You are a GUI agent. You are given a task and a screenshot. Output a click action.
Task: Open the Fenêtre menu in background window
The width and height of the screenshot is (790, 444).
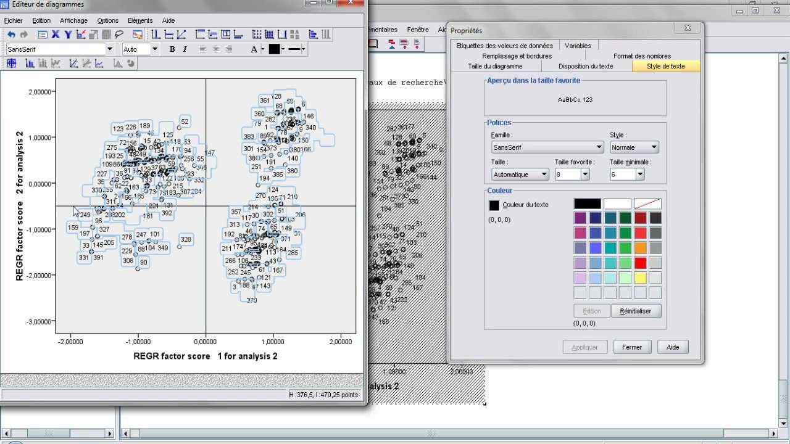[x=418, y=30]
